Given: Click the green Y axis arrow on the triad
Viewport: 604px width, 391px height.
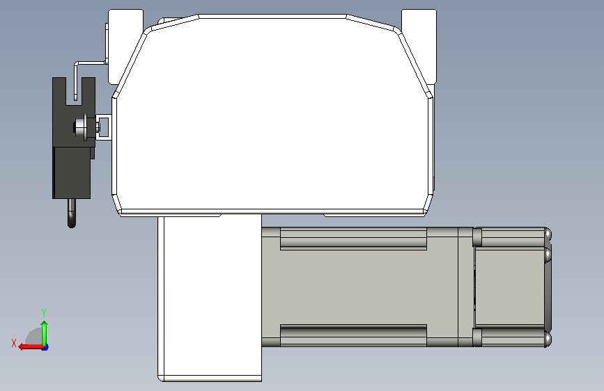Looking at the screenshot, I should tap(45, 333).
